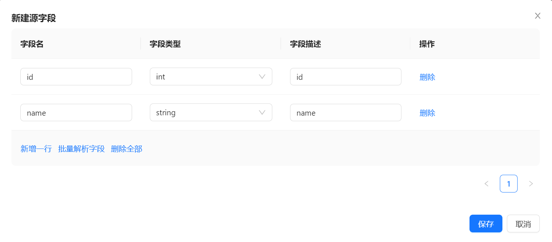
Task: Close the 新建源字段 dialog with X icon
Action: pyautogui.click(x=538, y=16)
